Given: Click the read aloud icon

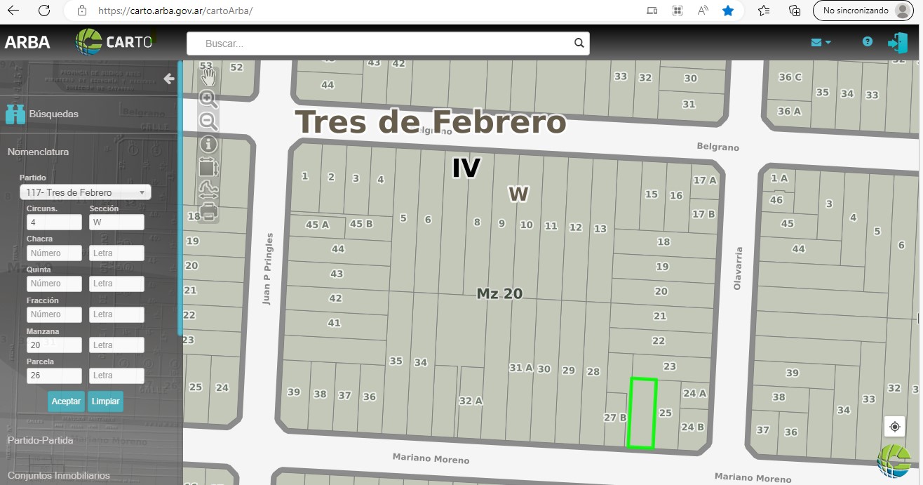Looking at the screenshot, I should 703,11.
